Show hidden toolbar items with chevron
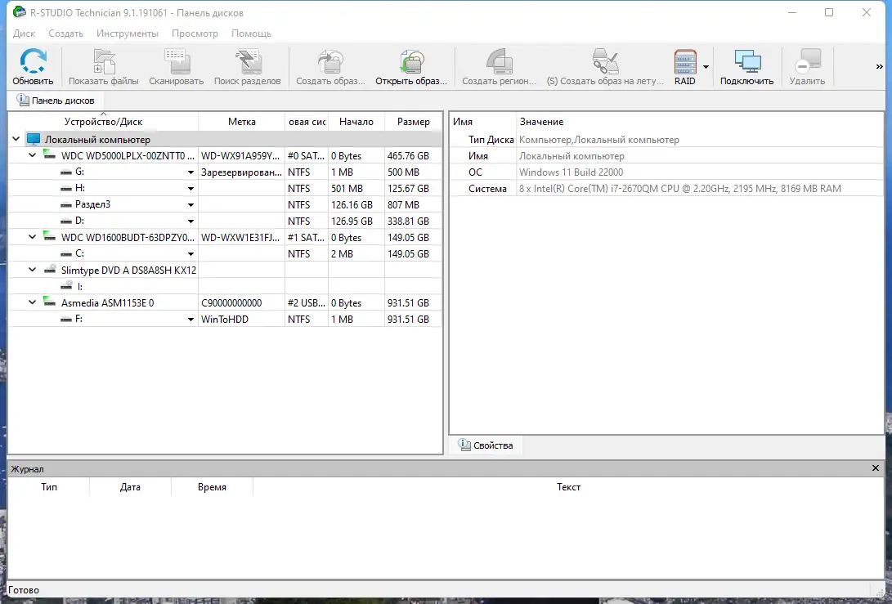The image size is (892, 604). 879,66
